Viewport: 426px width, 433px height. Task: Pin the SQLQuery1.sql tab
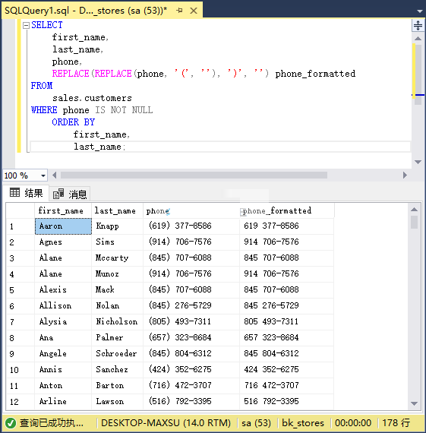(179, 11)
